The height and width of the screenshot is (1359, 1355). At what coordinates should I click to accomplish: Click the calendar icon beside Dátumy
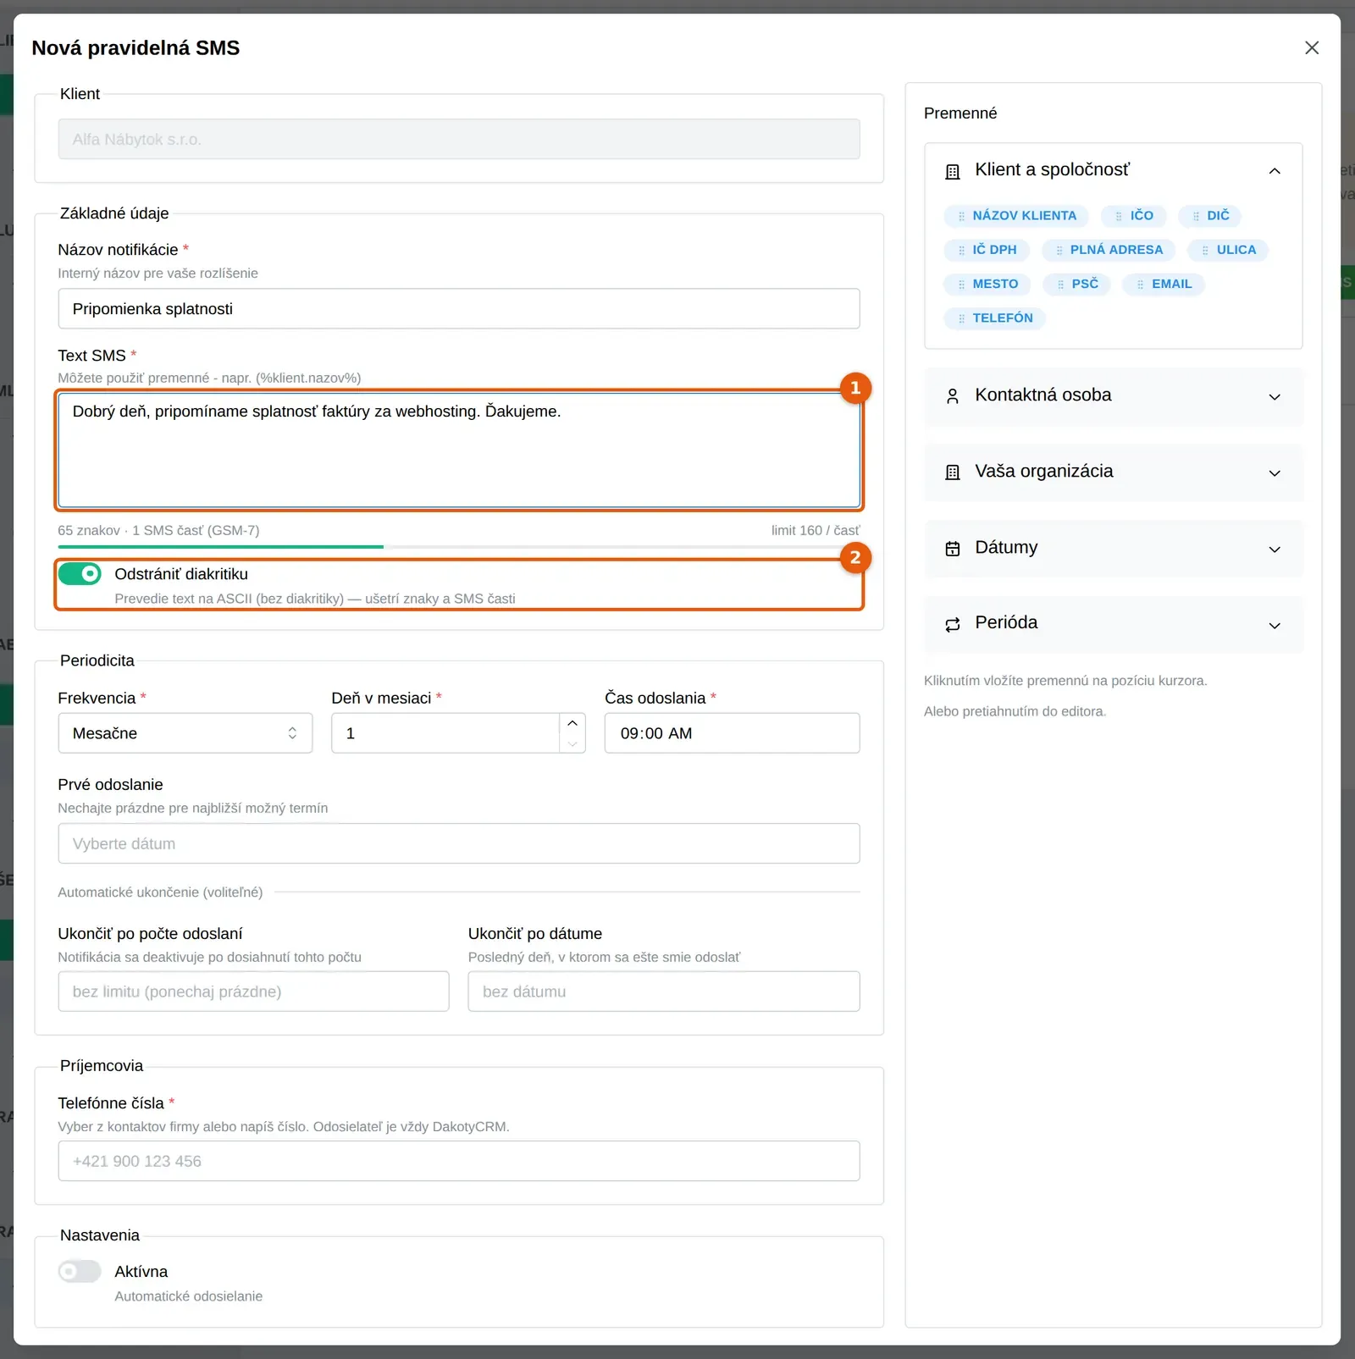point(953,549)
